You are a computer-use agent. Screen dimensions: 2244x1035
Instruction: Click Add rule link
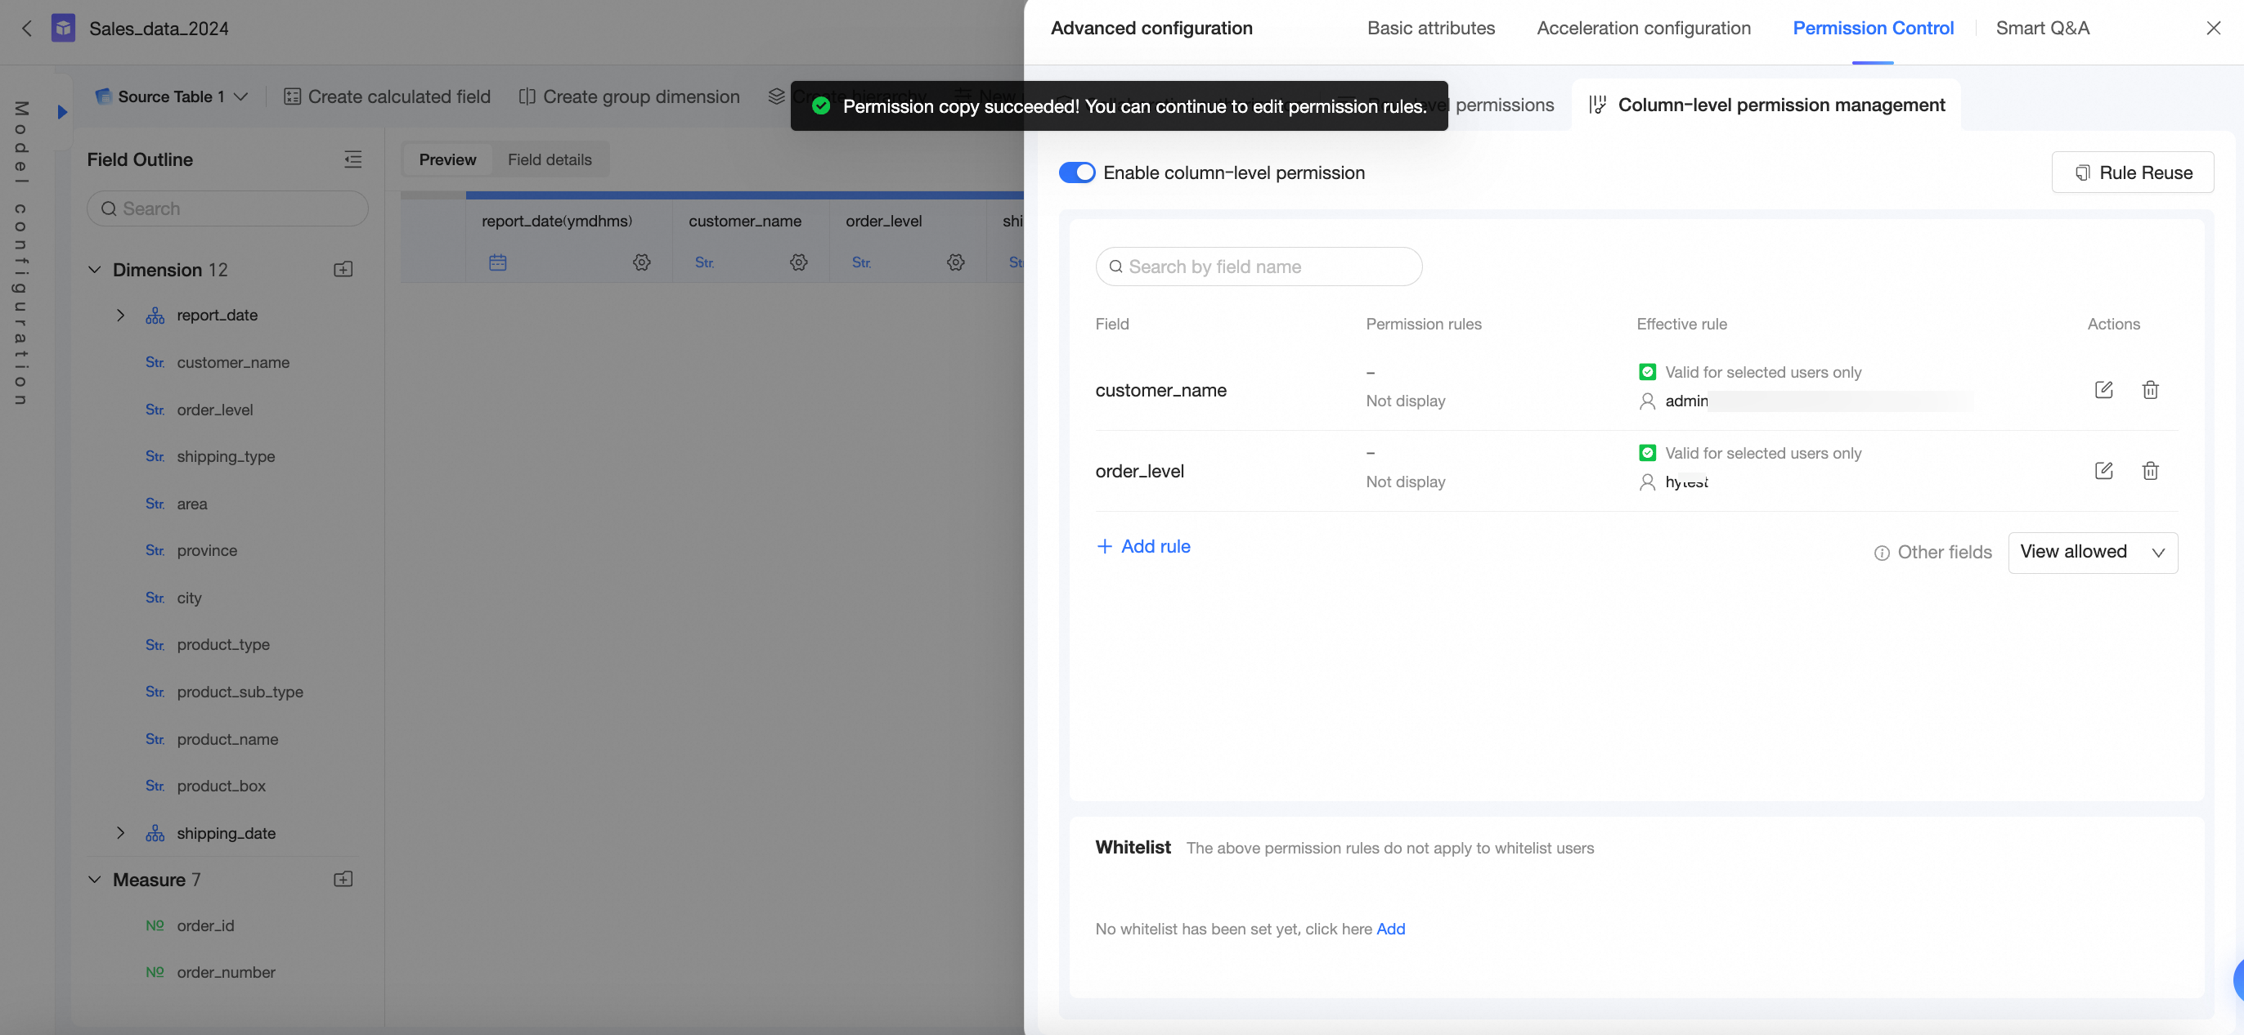pyautogui.click(x=1143, y=546)
